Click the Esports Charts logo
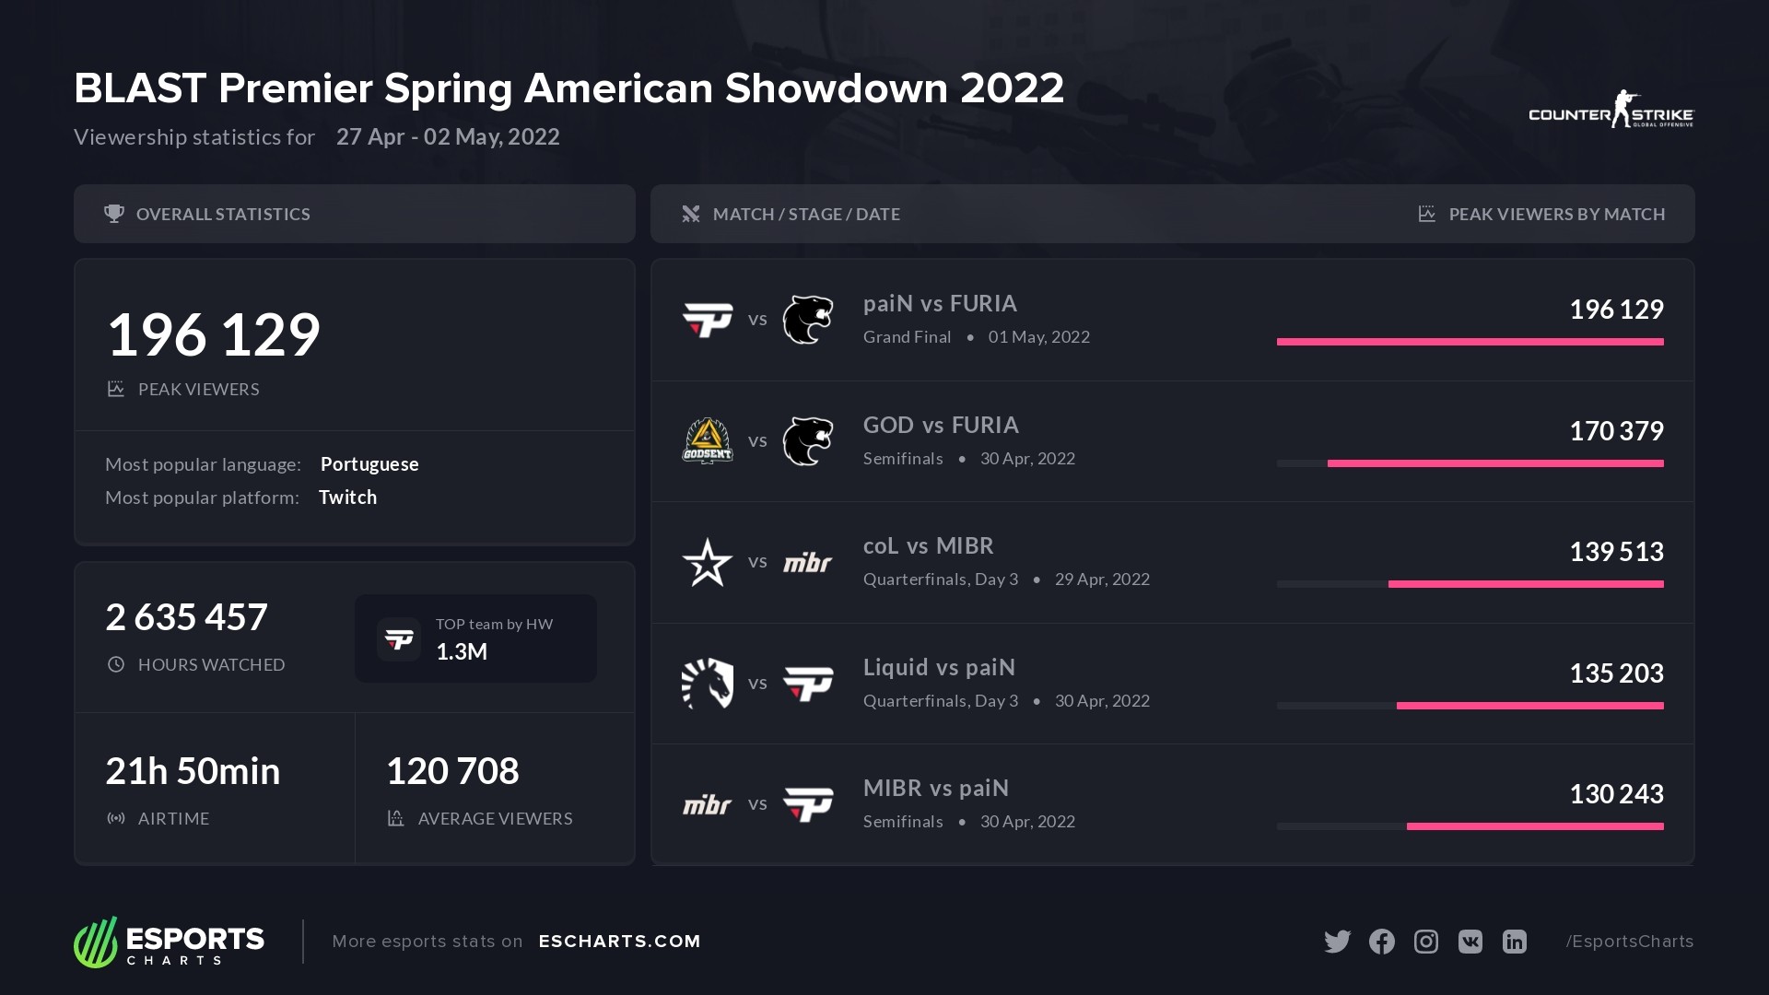Viewport: 1769px width, 995px height. click(x=169, y=942)
